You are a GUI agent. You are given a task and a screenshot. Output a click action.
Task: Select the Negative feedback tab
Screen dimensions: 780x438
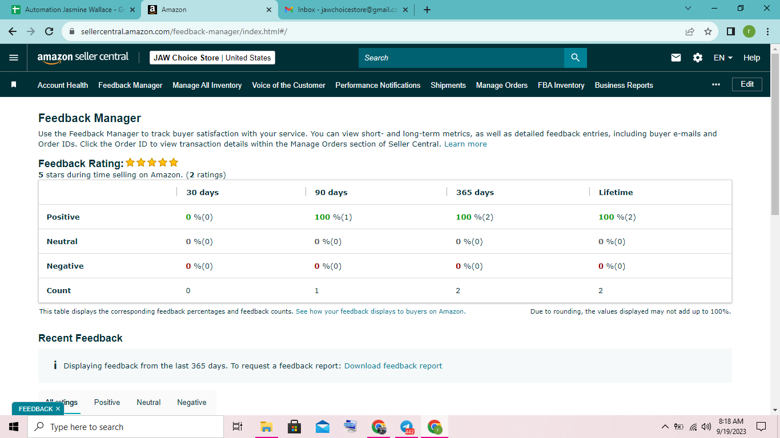tap(192, 402)
